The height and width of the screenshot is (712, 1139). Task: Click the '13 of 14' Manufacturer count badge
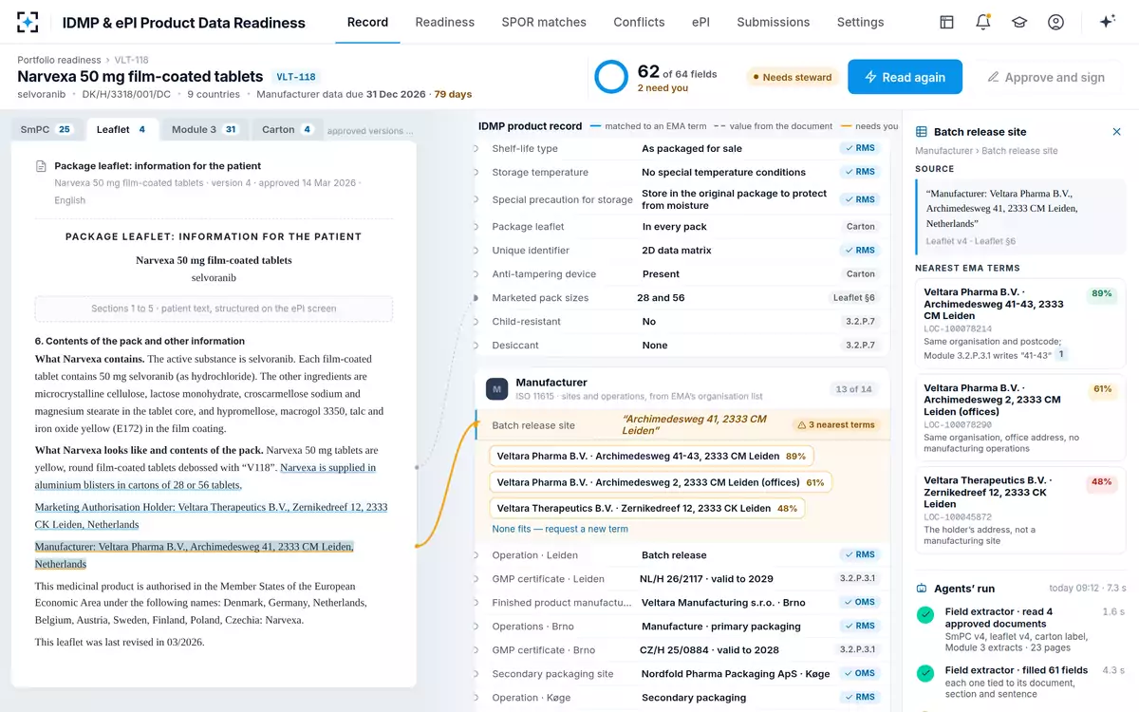853,389
